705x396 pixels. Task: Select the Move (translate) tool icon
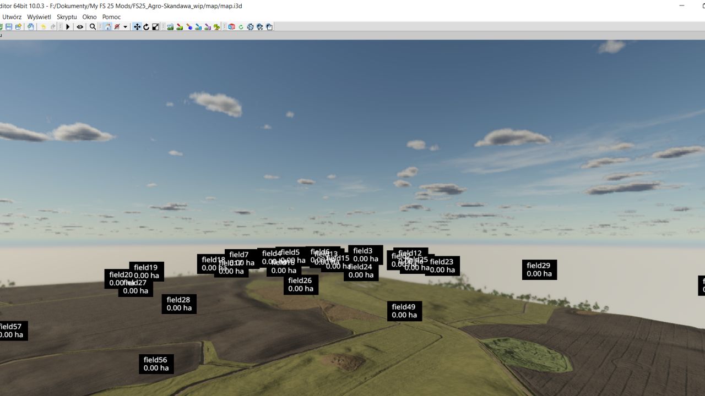[137, 26]
